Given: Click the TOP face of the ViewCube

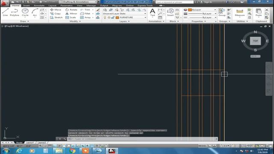Looking at the screenshot, I should 255,41.
